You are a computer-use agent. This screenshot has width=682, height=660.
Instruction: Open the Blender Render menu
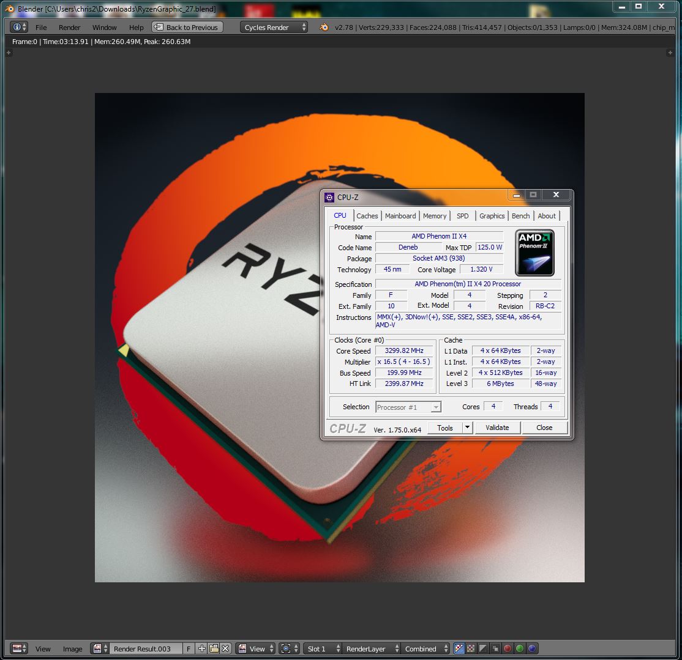tap(70, 28)
